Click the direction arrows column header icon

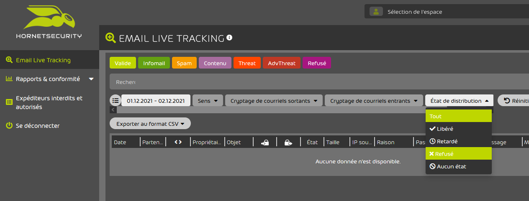[x=178, y=142]
